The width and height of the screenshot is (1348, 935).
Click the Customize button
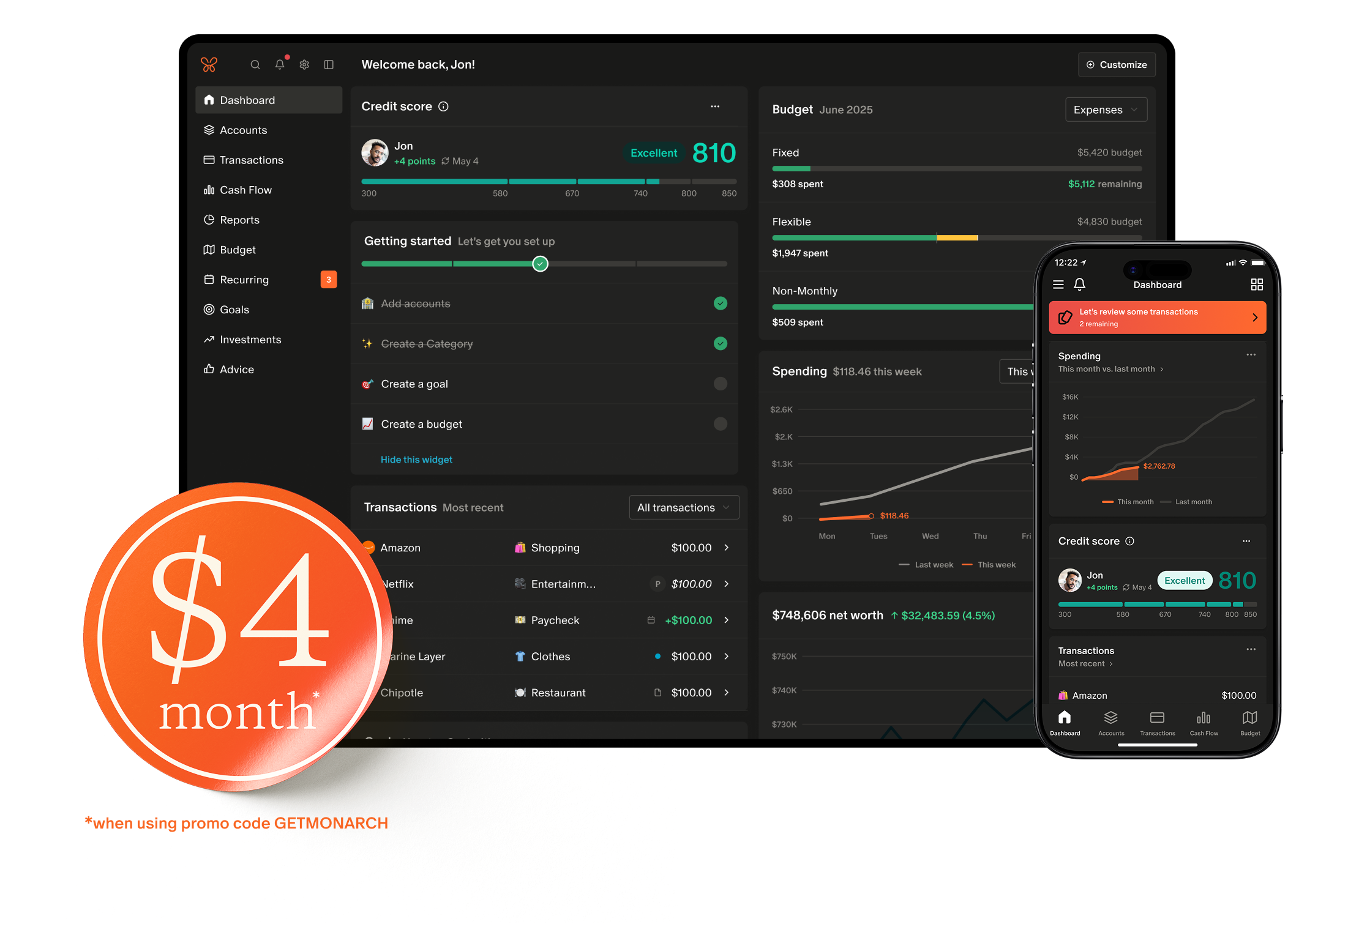[1117, 65]
